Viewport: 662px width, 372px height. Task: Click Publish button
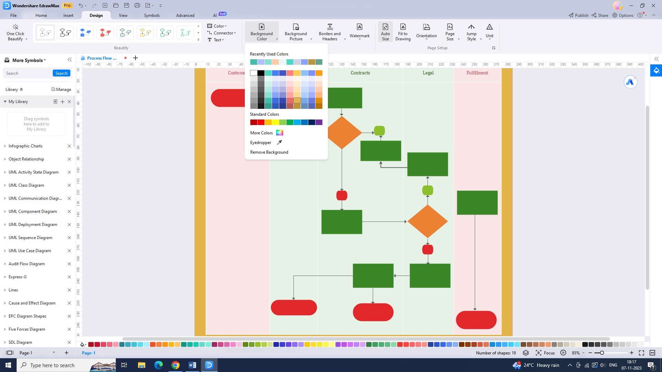(x=579, y=15)
